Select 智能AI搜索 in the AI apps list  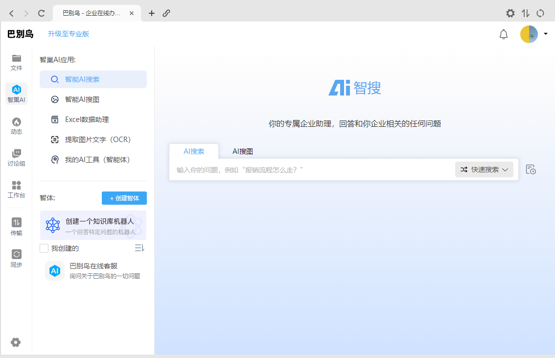[93, 79]
